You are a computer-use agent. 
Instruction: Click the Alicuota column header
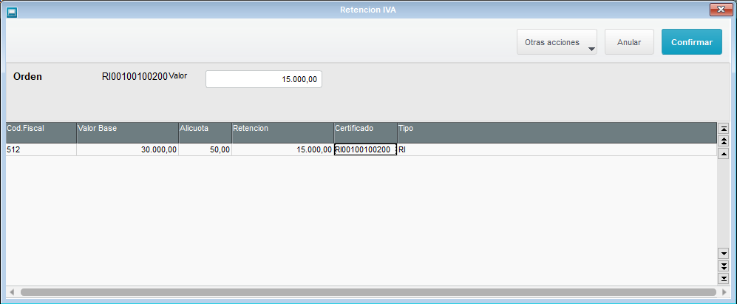(x=205, y=132)
